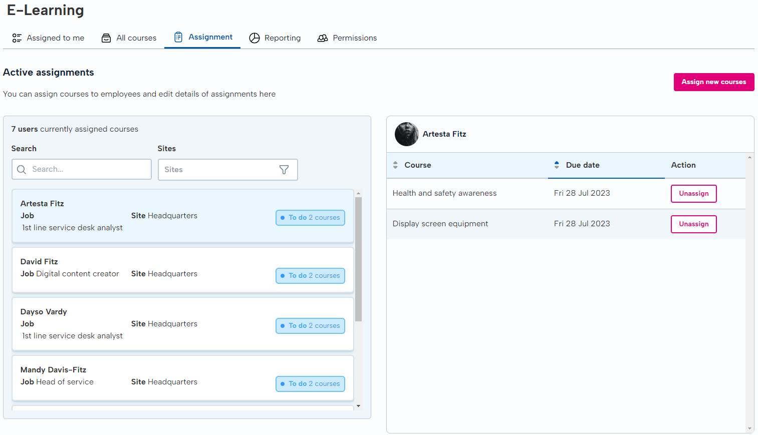
Task: Click the Assigned to me person icon
Action: pyautogui.click(x=17, y=38)
